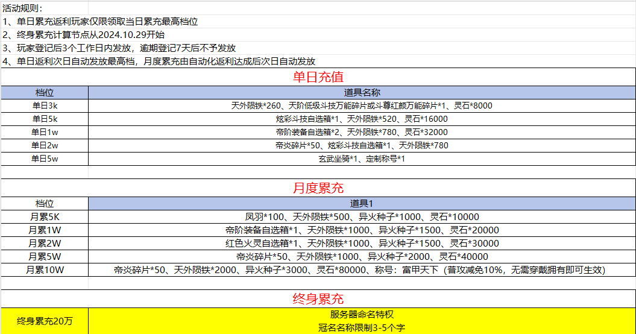Click the 道具名称 column header cell
The image size is (636, 334).
362,92
